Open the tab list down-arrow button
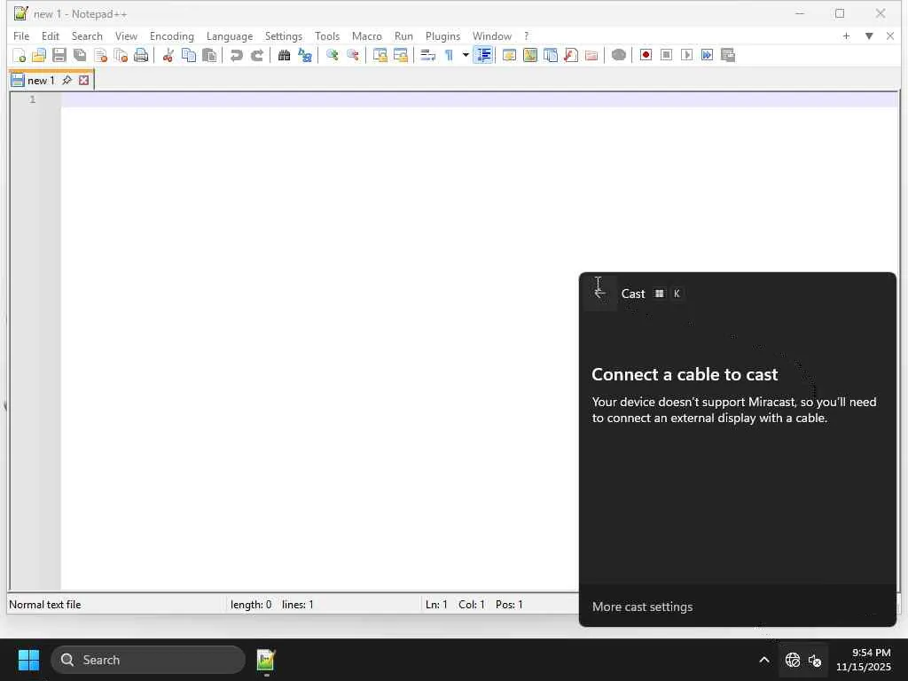The width and height of the screenshot is (908, 681). (869, 35)
